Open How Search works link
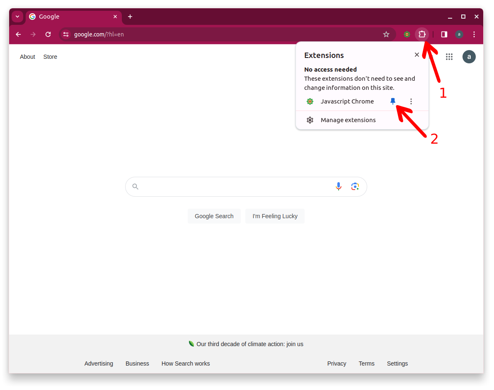 tap(186, 364)
